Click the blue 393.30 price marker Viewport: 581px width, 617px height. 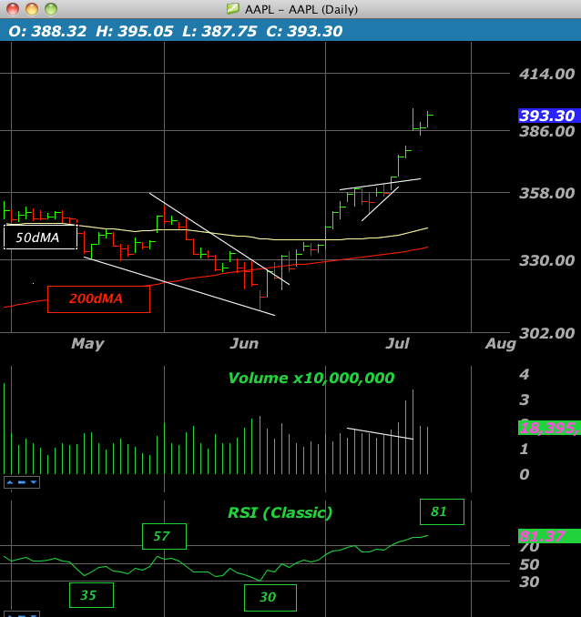point(549,116)
